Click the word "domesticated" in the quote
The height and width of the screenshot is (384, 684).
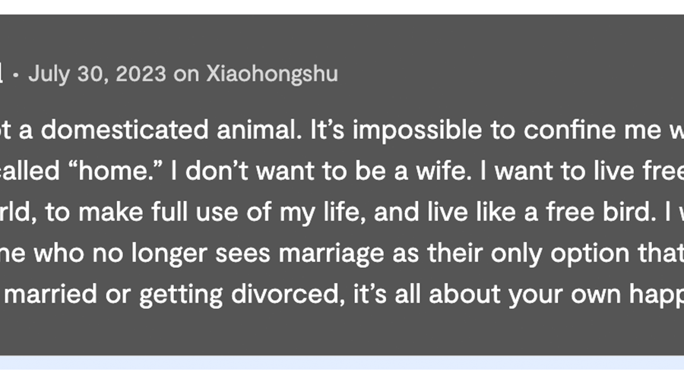(x=122, y=131)
